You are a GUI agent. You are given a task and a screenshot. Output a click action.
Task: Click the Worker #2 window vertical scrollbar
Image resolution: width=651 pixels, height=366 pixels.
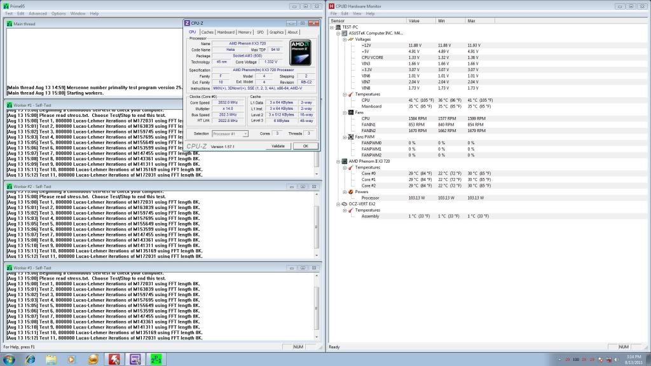pyautogui.click(x=317, y=225)
